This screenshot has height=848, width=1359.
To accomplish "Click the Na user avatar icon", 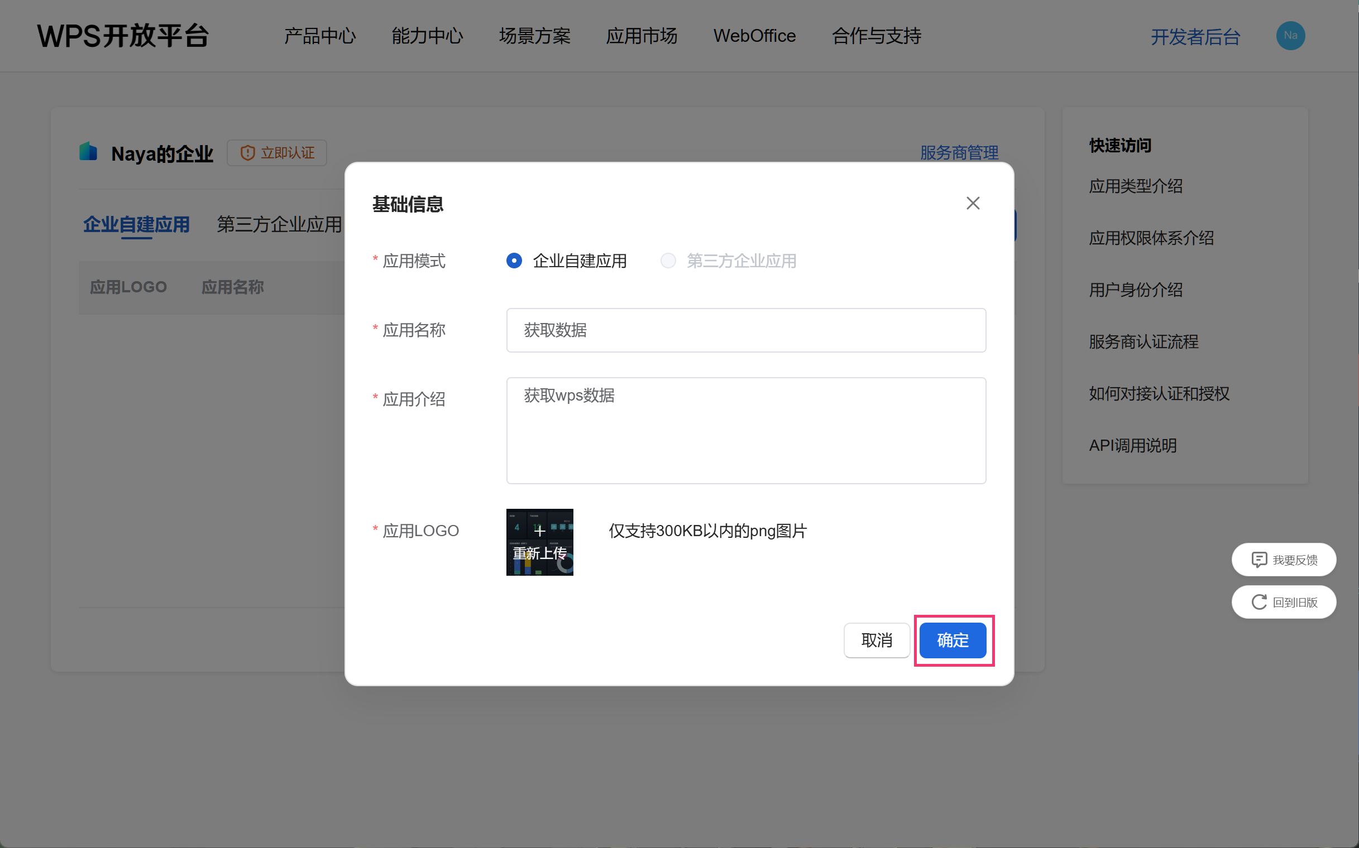I will click(1290, 36).
